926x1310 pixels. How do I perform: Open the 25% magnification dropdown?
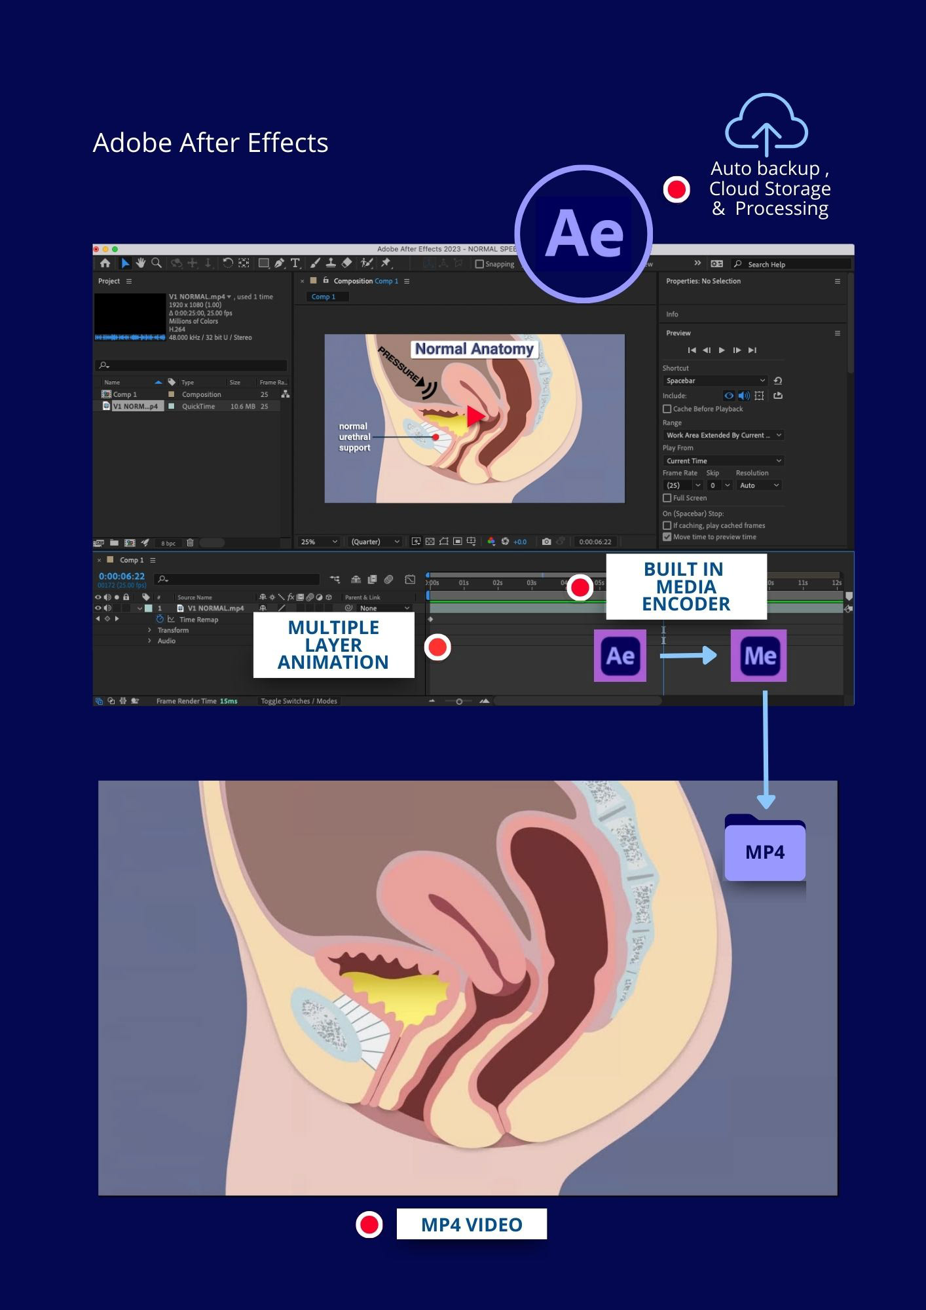[x=319, y=542]
